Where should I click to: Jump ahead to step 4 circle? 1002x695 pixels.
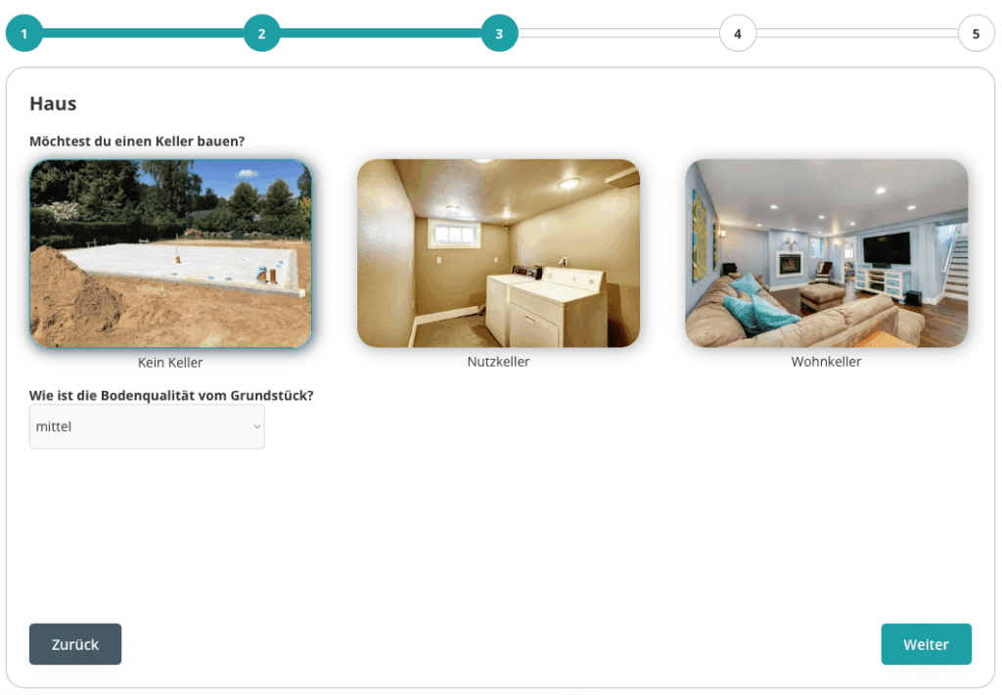pos(737,33)
